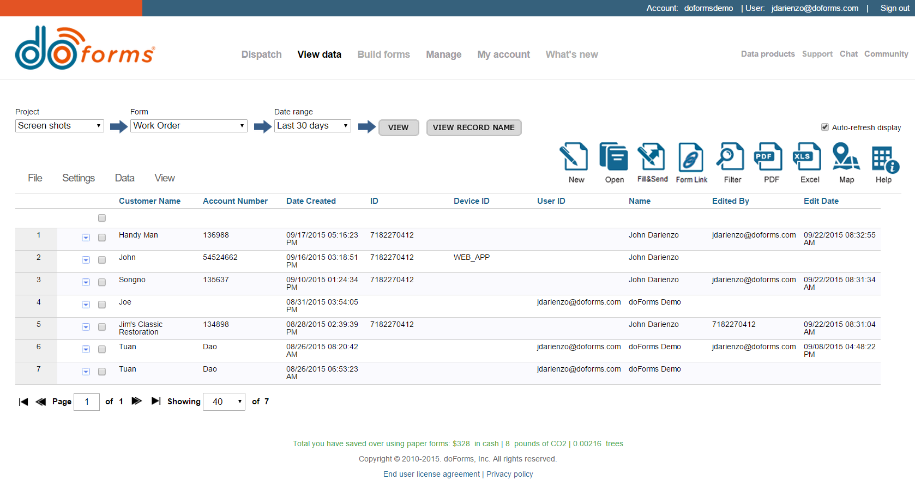Open the Manage tab

coord(444,54)
